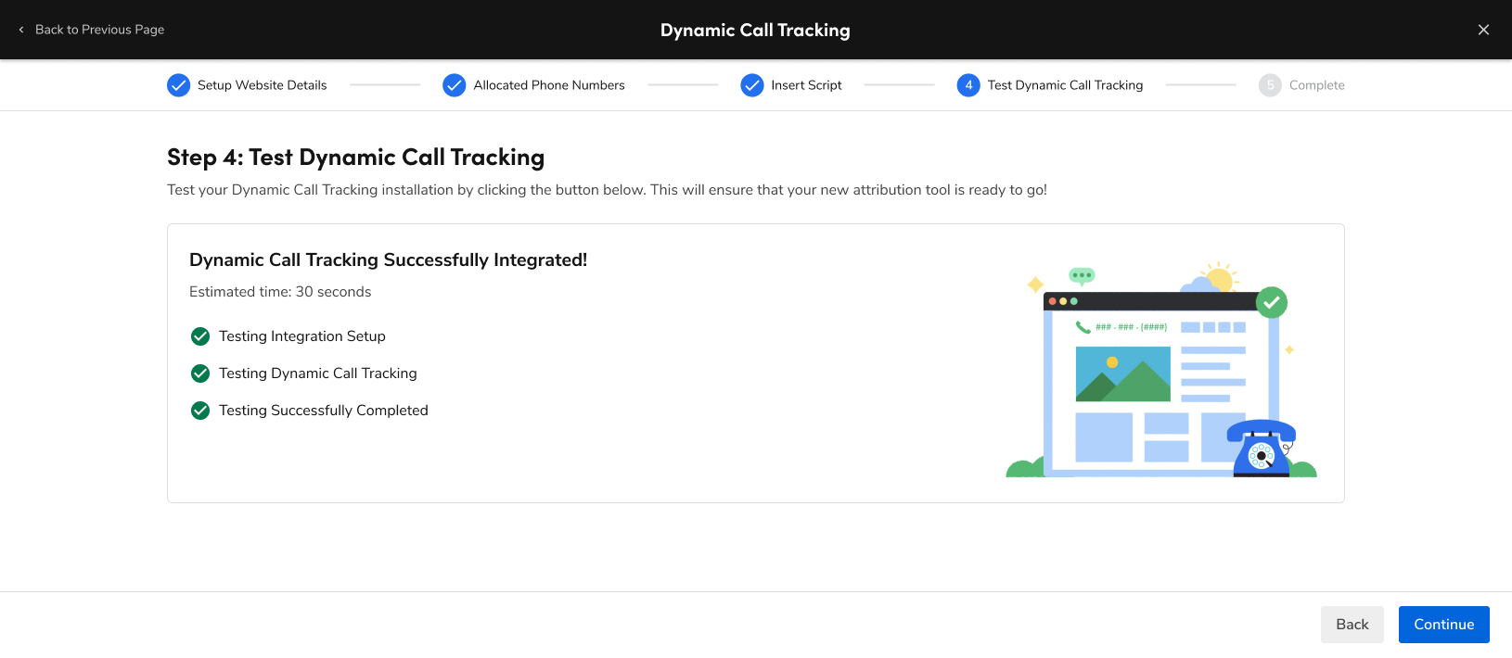This screenshot has height=658, width=1512.
Task: Click the chat bubble icon above illustration
Action: pyautogui.click(x=1082, y=276)
